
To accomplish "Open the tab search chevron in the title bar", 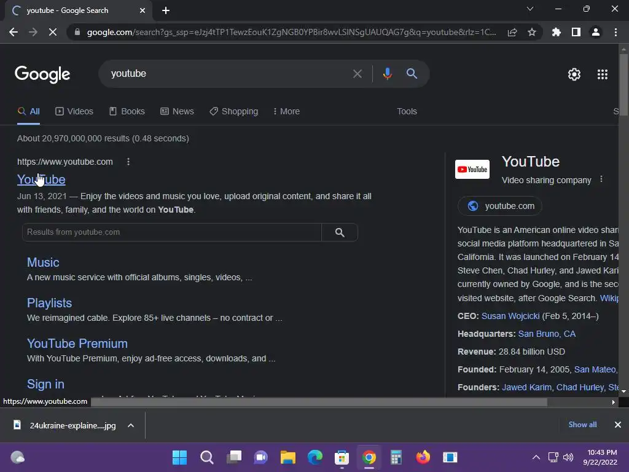I will (530, 9).
